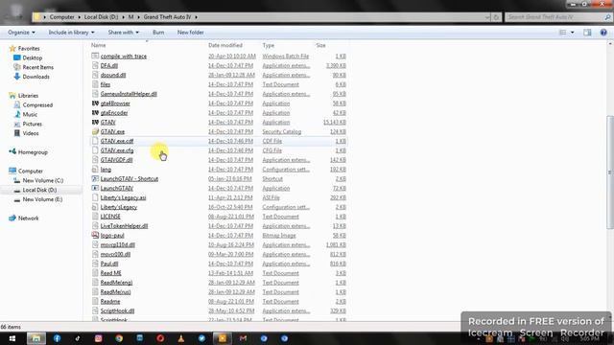Open Twitter taskbar icon
Image resolution: width=614 pixels, height=345 pixels.
[x=201, y=338]
